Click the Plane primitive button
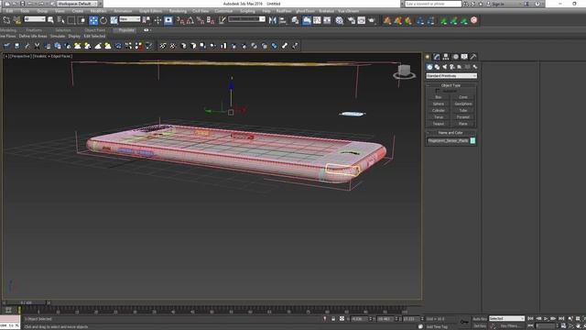 (463, 124)
